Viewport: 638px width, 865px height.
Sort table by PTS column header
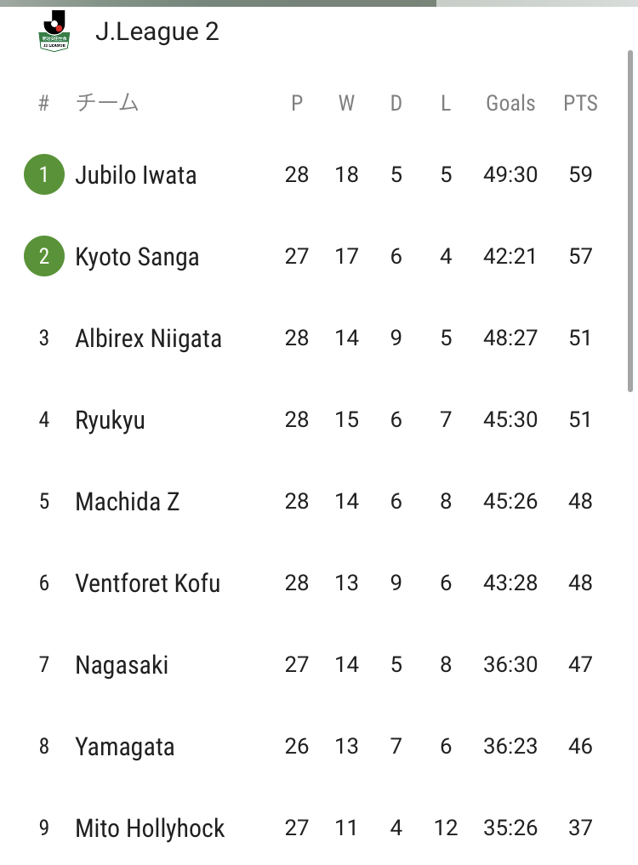click(580, 104)
